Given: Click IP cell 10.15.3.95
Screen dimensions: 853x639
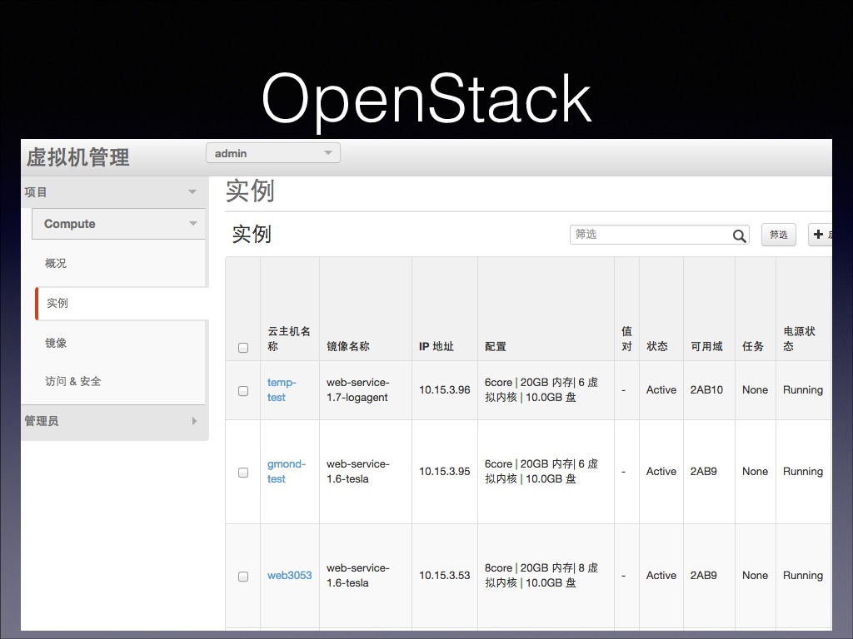Looking at the screenshot, I should click(445, 472).
